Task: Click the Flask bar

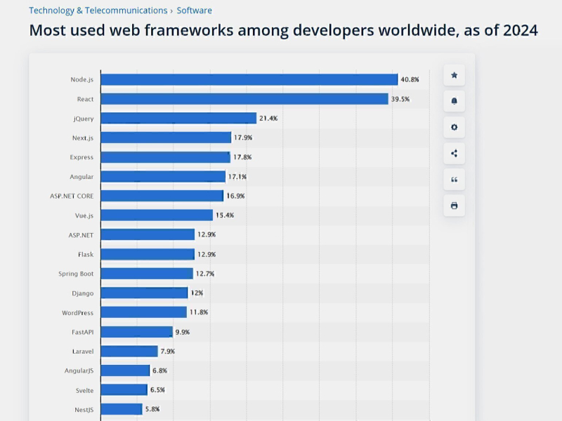Action: pos(148,254)
